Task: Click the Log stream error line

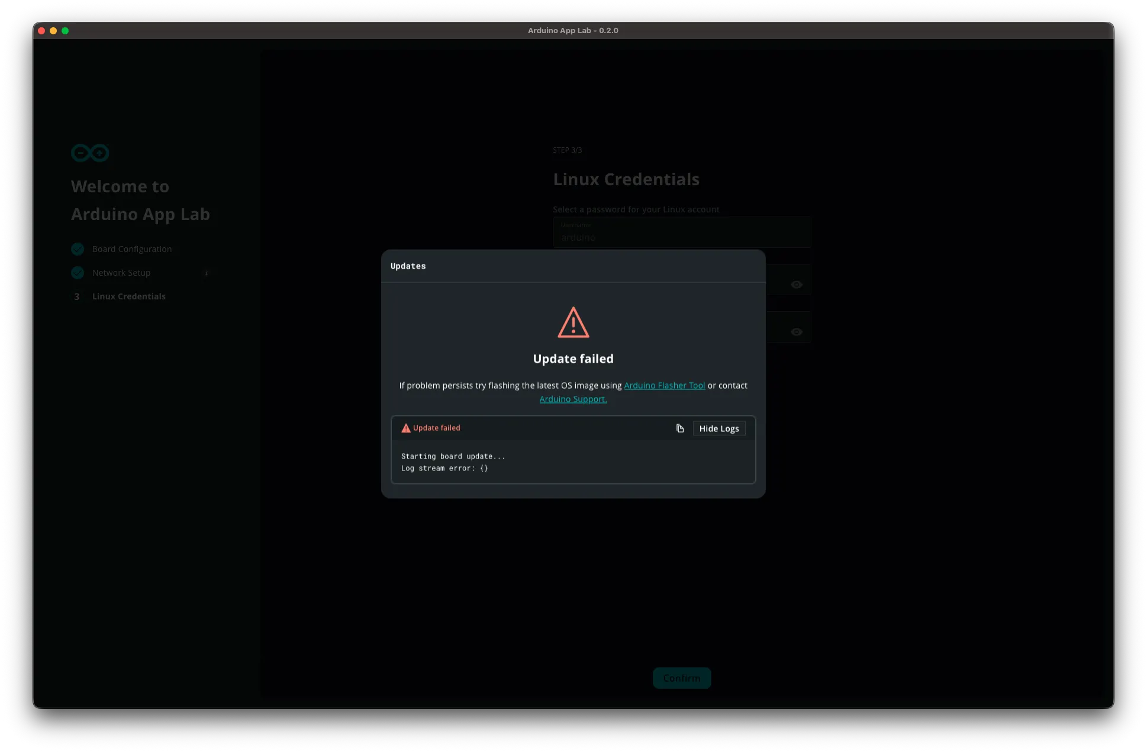Action: pyautogui.click(x=444, y=468)
